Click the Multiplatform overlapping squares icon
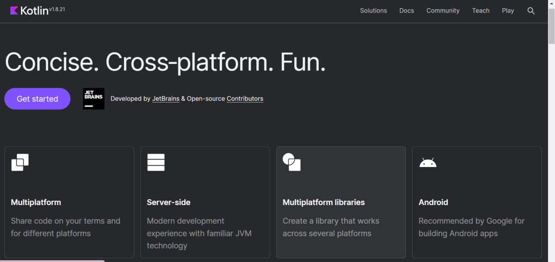The width and height of the screenshot is (555, 262). point(20,163)
